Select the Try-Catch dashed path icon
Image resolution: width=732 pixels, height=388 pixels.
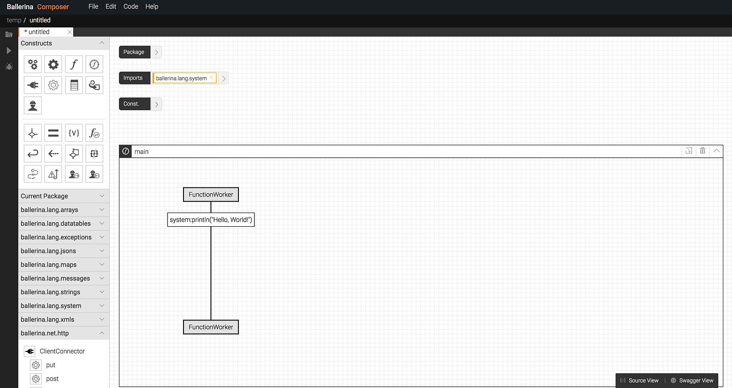tap(33, 174)
